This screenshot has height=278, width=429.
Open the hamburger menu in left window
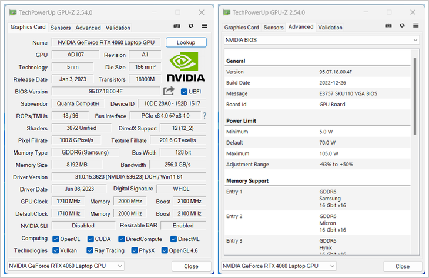(x=205, y=26)
